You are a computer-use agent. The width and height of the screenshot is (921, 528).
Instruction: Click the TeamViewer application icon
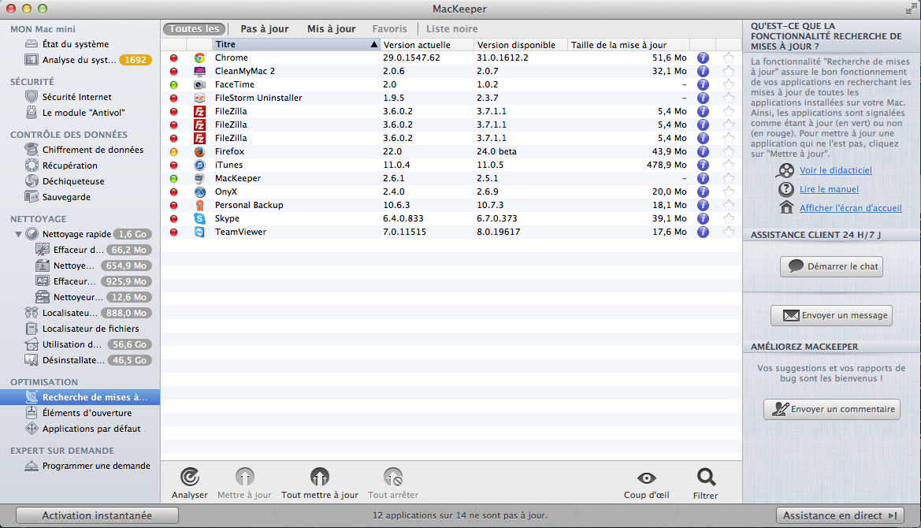point(199,232)
